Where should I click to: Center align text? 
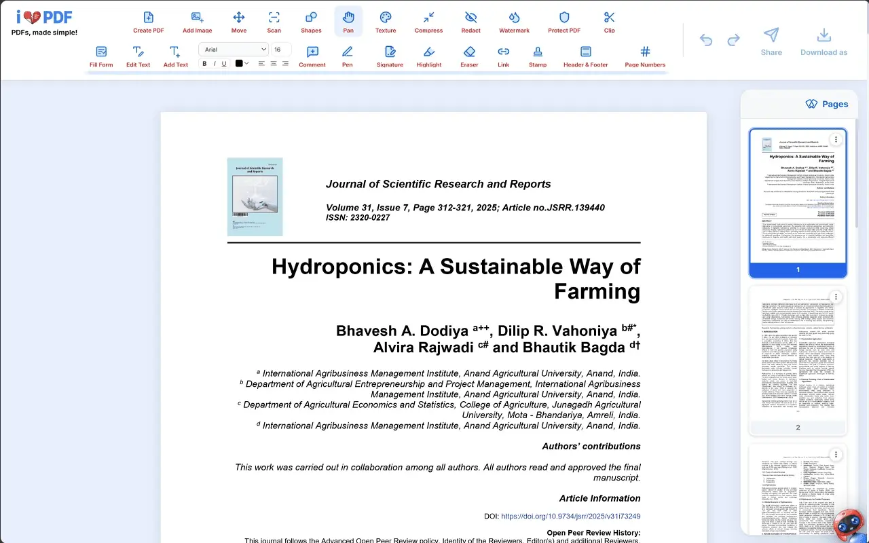(x=274, y=63)
